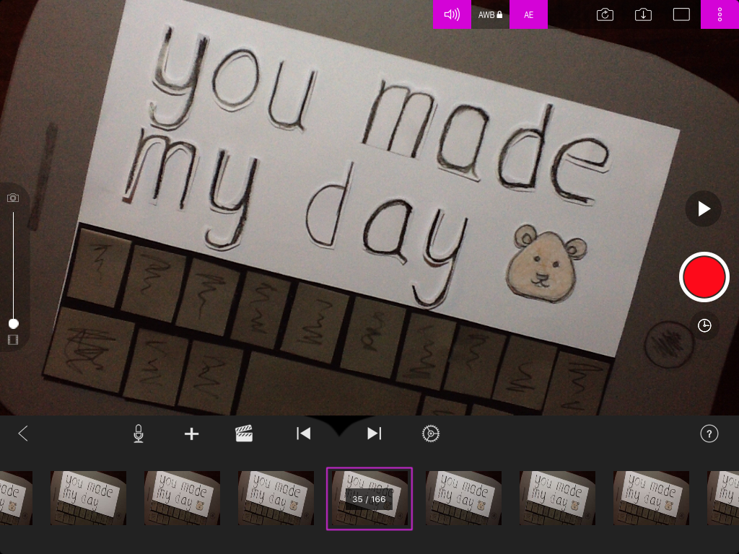The image size is (739, 554).
Task: Adjust the onion skin overlay slider handle
Action: [14, 324]
